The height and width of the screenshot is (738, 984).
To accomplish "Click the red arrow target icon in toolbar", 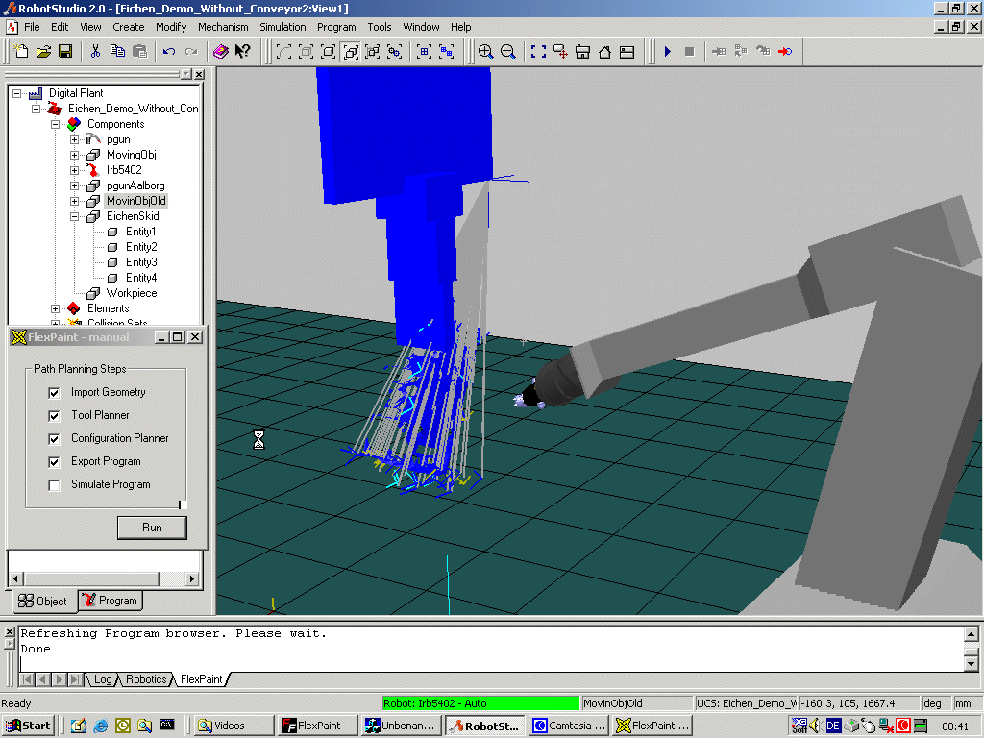I will tap(785, 52).
